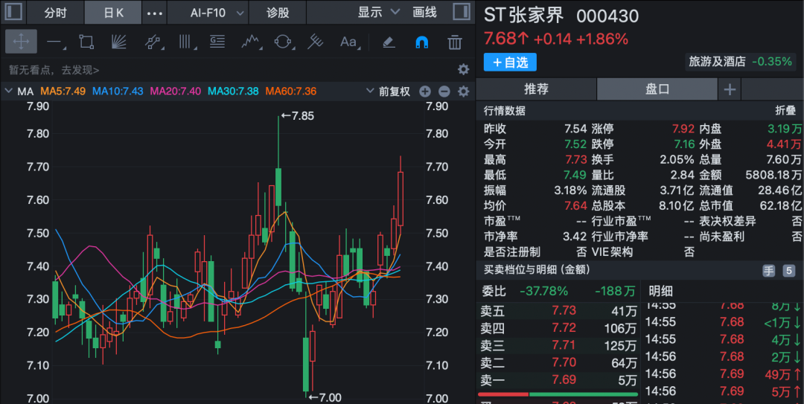The width and height of the screenshot is (804, 404).
Task: Click the bid-ask ratio red-green bar
Action: pos(558,394)
